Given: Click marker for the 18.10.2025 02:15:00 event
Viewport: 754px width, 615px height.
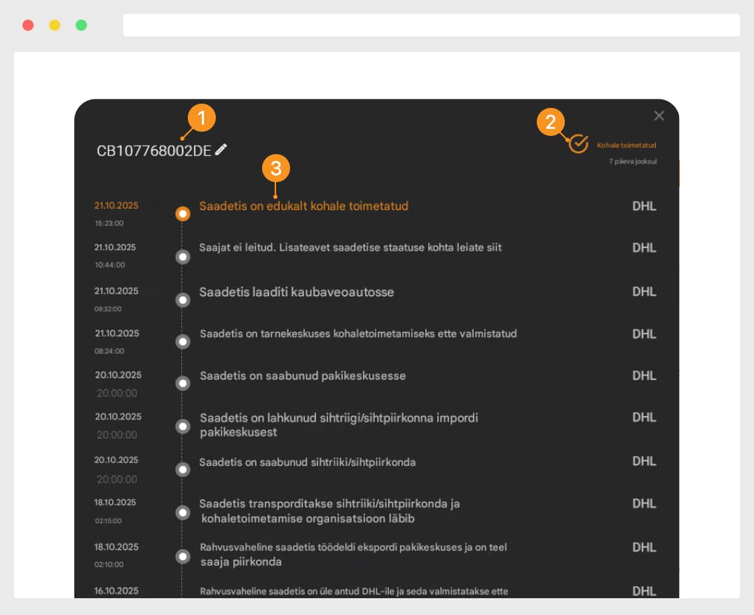Looking at the screenshot, I should click(183, 513).
